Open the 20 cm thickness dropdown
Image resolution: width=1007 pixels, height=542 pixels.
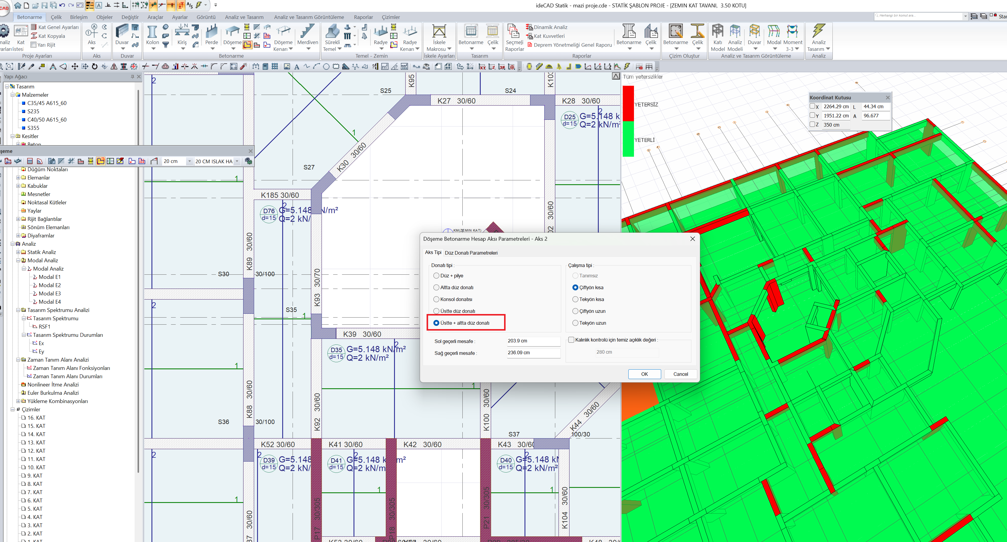[189, 161]
